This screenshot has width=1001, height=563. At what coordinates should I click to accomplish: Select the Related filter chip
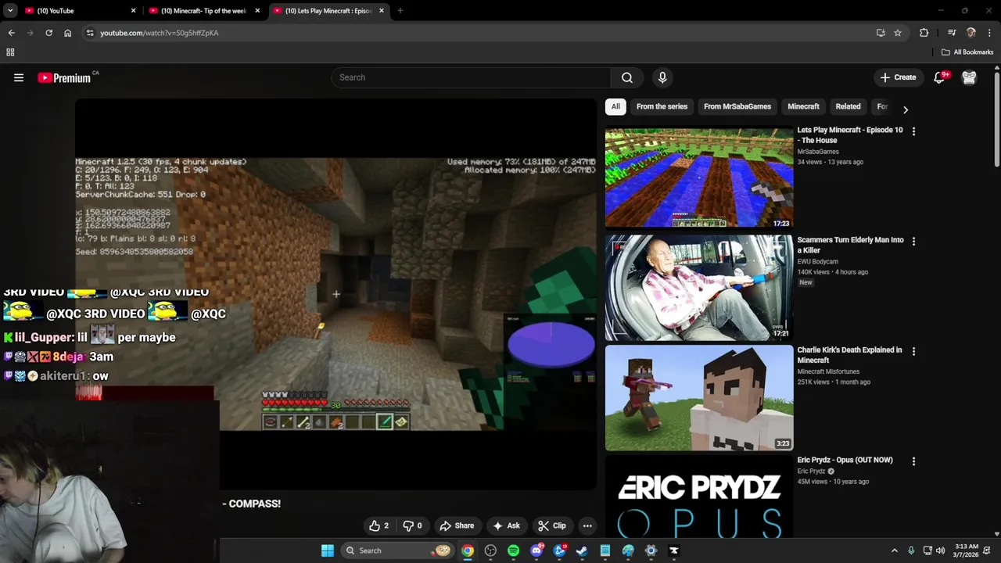(x=848, y=106)
